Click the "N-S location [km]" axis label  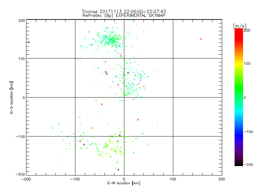tap(11, 97)
